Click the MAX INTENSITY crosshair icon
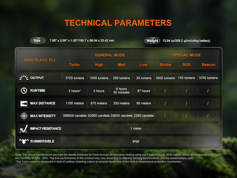Screen dimensions: 237x178 [24, 116]
